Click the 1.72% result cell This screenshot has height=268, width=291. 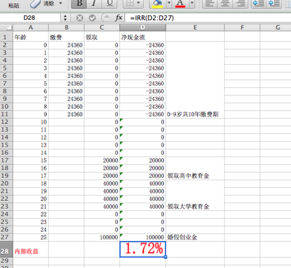tap(143, 249)
